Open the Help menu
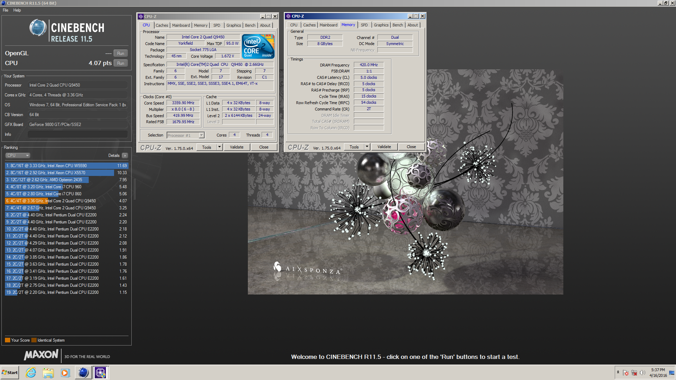Image resolution: width=676 pixels, height=380 pixels. tap(17, 10)
